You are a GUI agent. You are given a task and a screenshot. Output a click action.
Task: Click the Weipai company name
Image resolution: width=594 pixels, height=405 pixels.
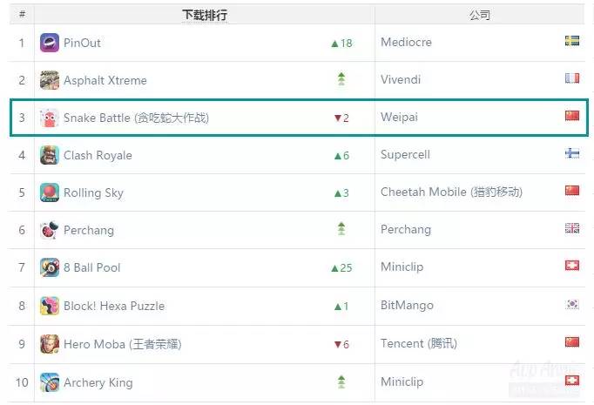coord(399,118)
